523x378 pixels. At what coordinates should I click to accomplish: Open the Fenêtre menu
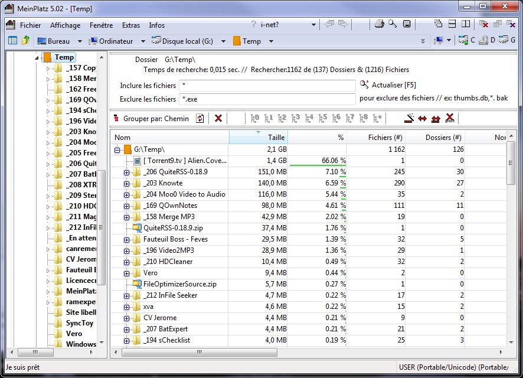tap(101, 25)
